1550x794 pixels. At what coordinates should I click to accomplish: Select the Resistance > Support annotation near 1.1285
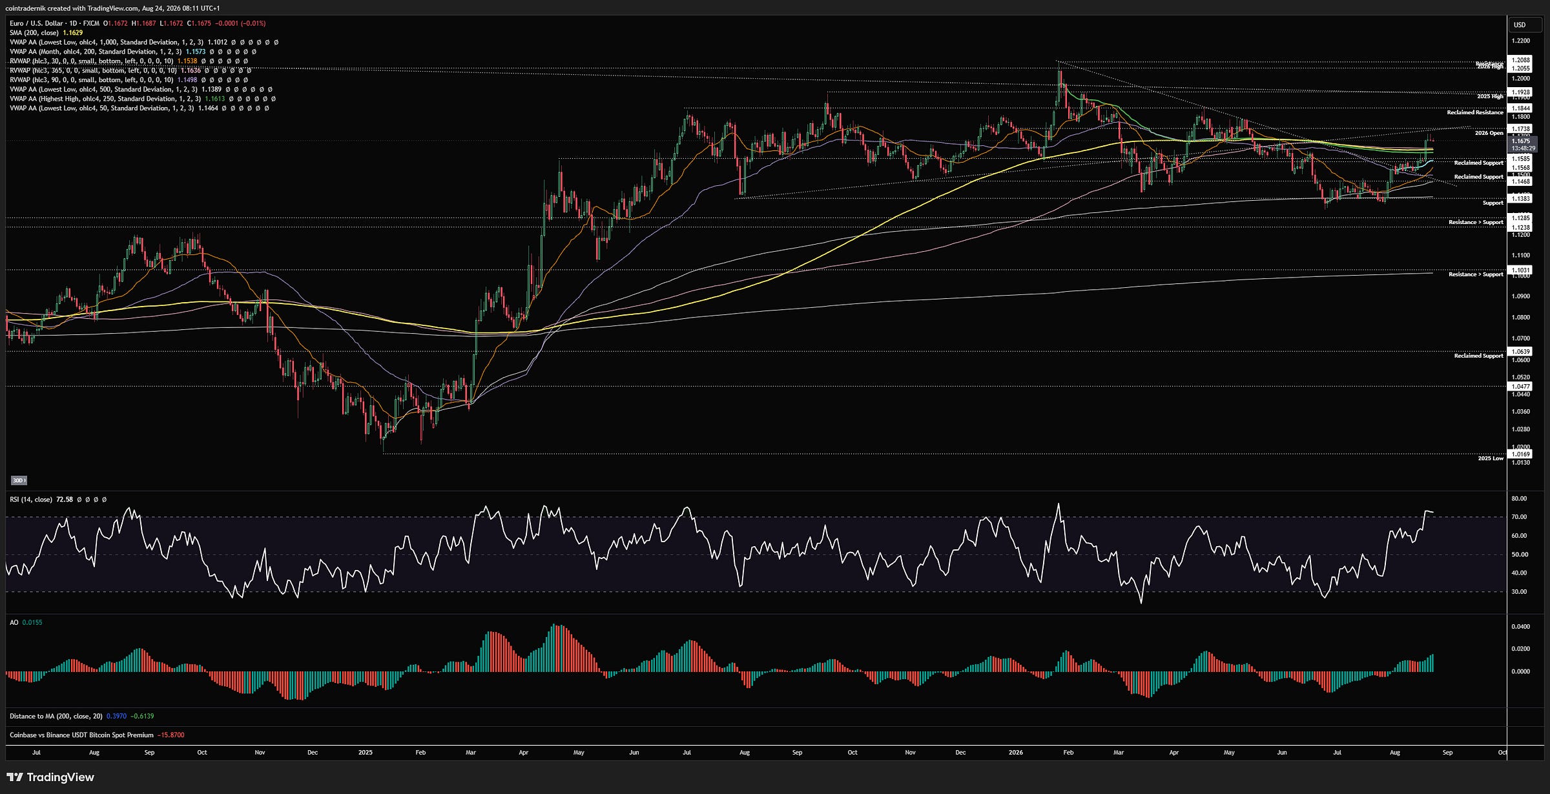pyautogui.click(x=1476, y=222)
